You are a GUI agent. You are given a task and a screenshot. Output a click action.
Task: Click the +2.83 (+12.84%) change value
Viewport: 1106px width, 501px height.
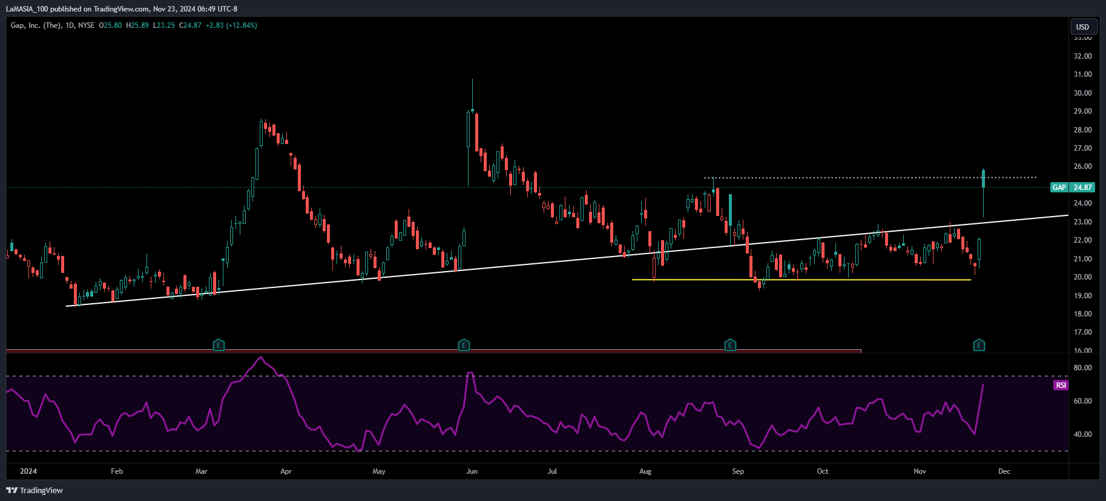tap(231, 25)
